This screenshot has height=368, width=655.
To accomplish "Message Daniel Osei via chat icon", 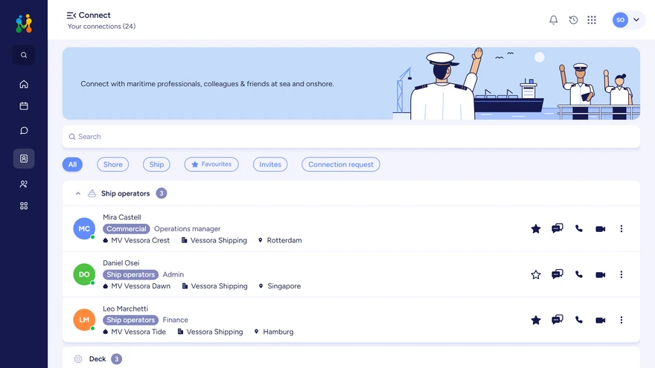I will point(557,274).
